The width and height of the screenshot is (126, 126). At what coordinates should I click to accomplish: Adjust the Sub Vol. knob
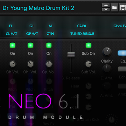tap(89, 64)
